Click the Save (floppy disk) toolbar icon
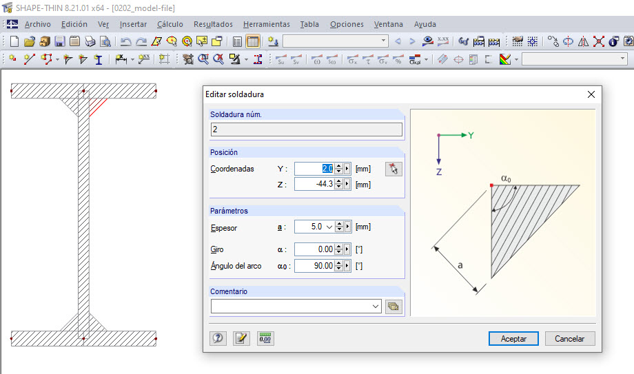The width and height of the screenshot is (634, 374). (60, 41)
